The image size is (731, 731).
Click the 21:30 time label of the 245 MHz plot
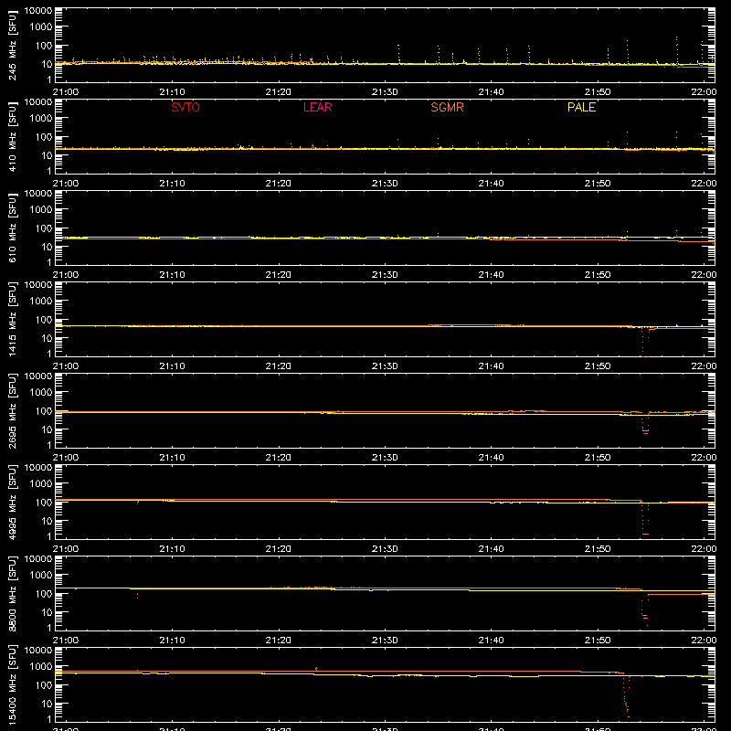click(x=385, y=92)
